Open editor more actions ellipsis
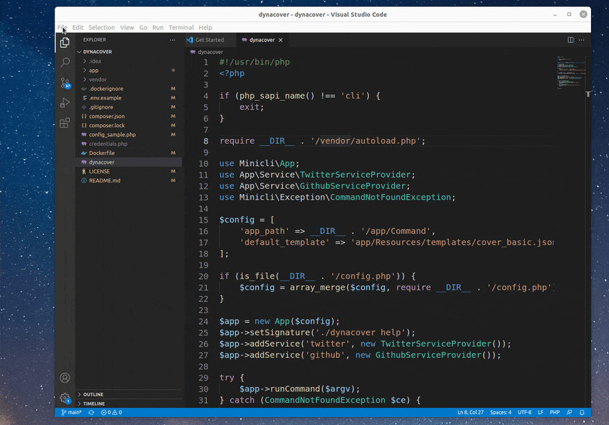 click(x=581, y=40)
